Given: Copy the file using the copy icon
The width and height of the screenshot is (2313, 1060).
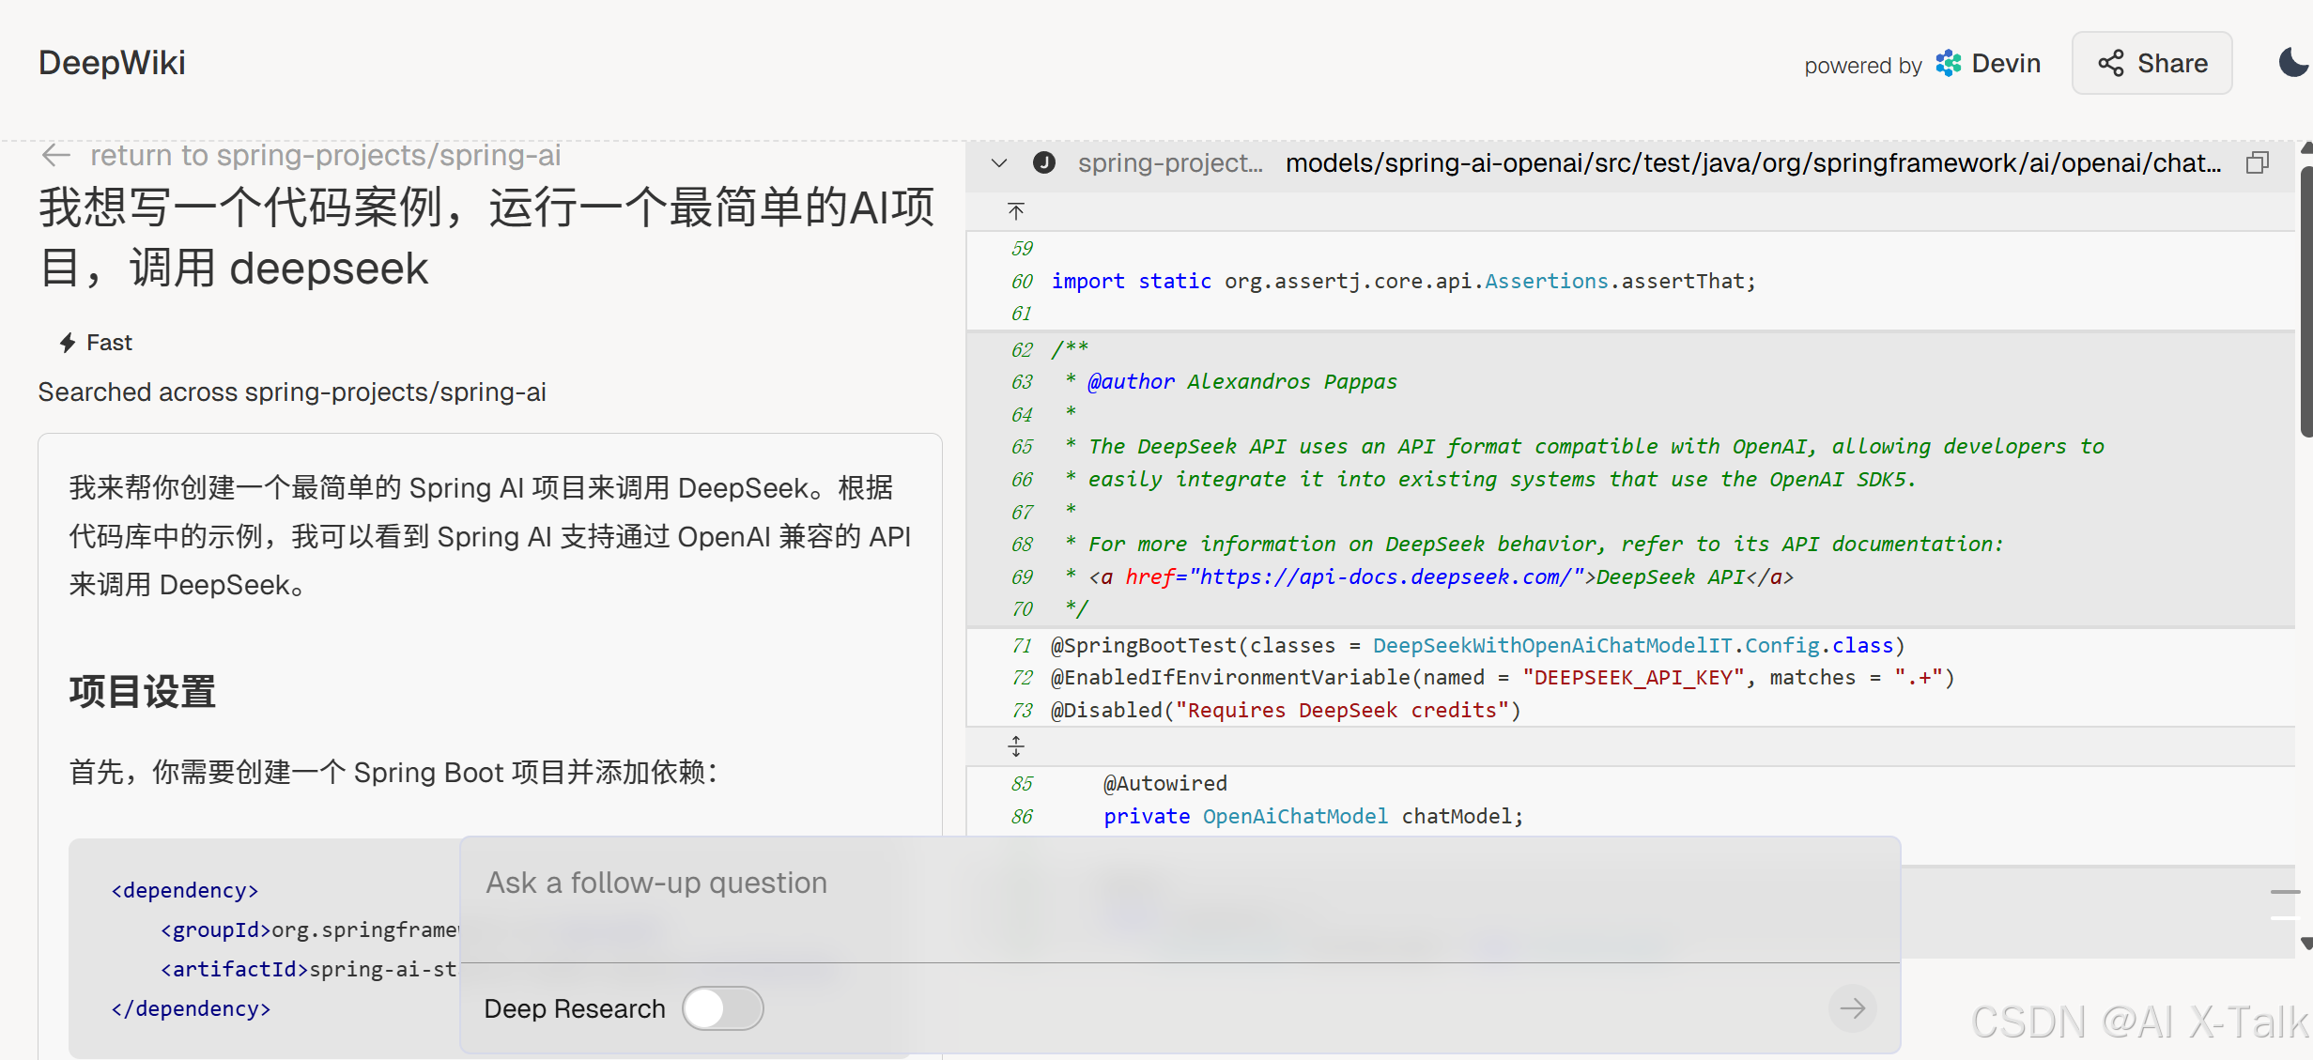Looking at the screenshot, I should 2258,162.
